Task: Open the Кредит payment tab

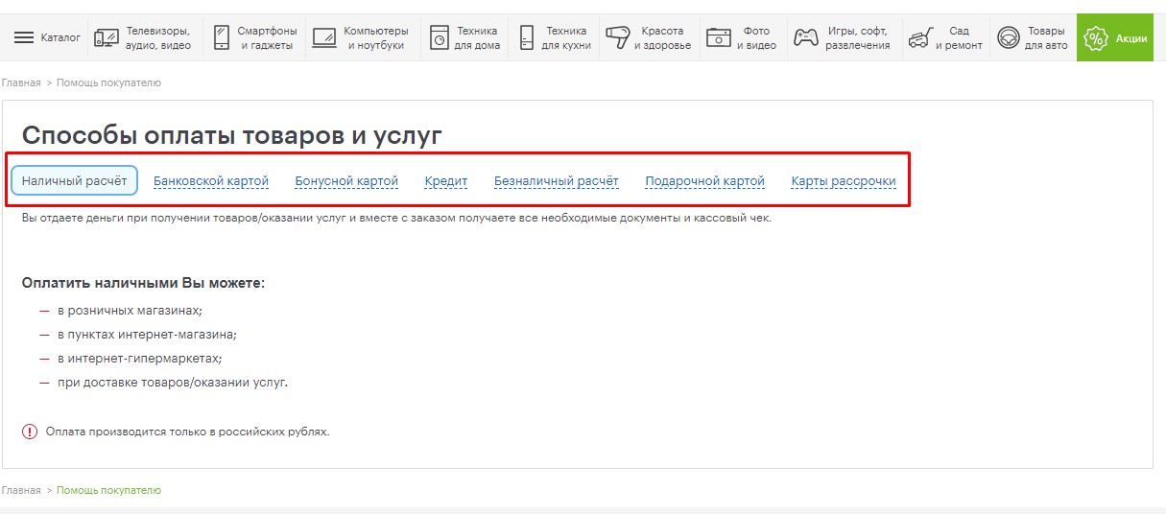Action: pyautogui.click(x=446, y=181)
